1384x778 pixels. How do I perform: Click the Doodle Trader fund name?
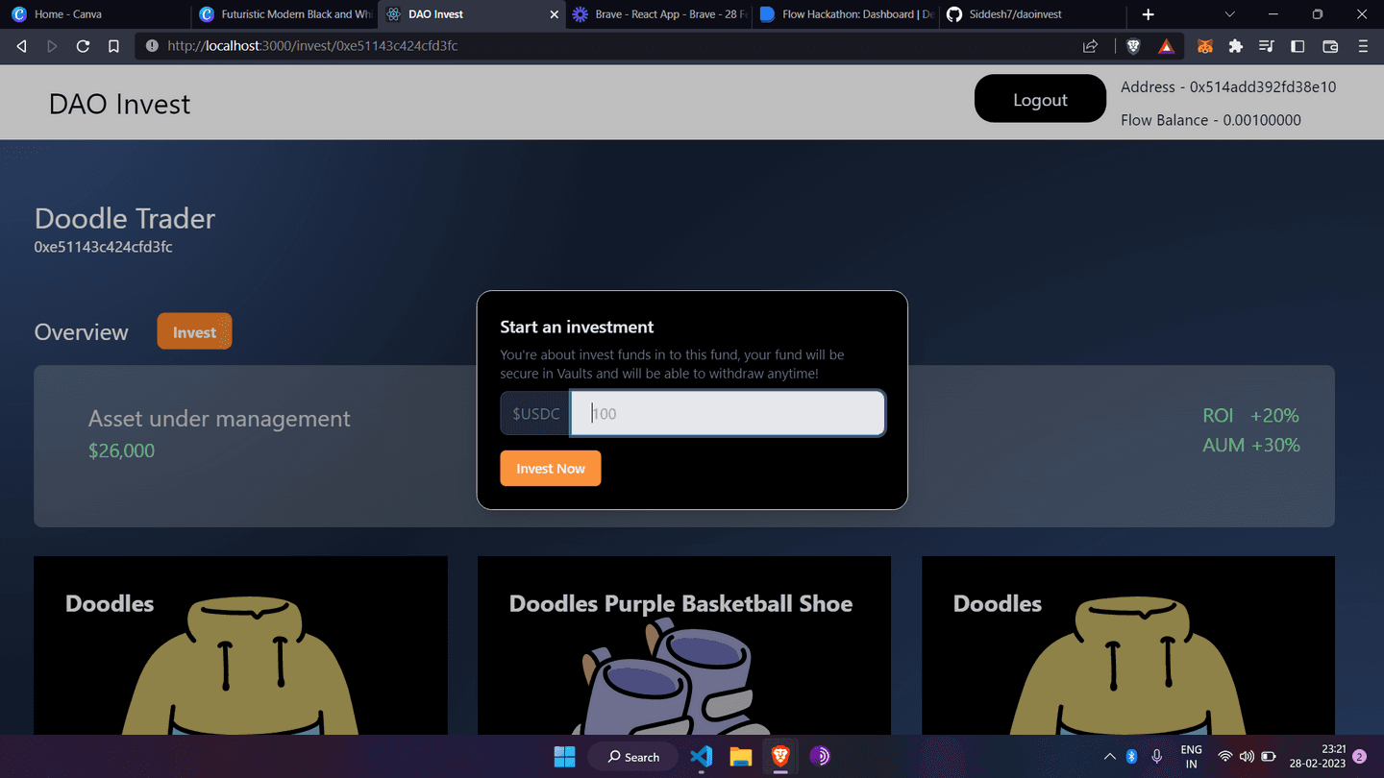125,218
